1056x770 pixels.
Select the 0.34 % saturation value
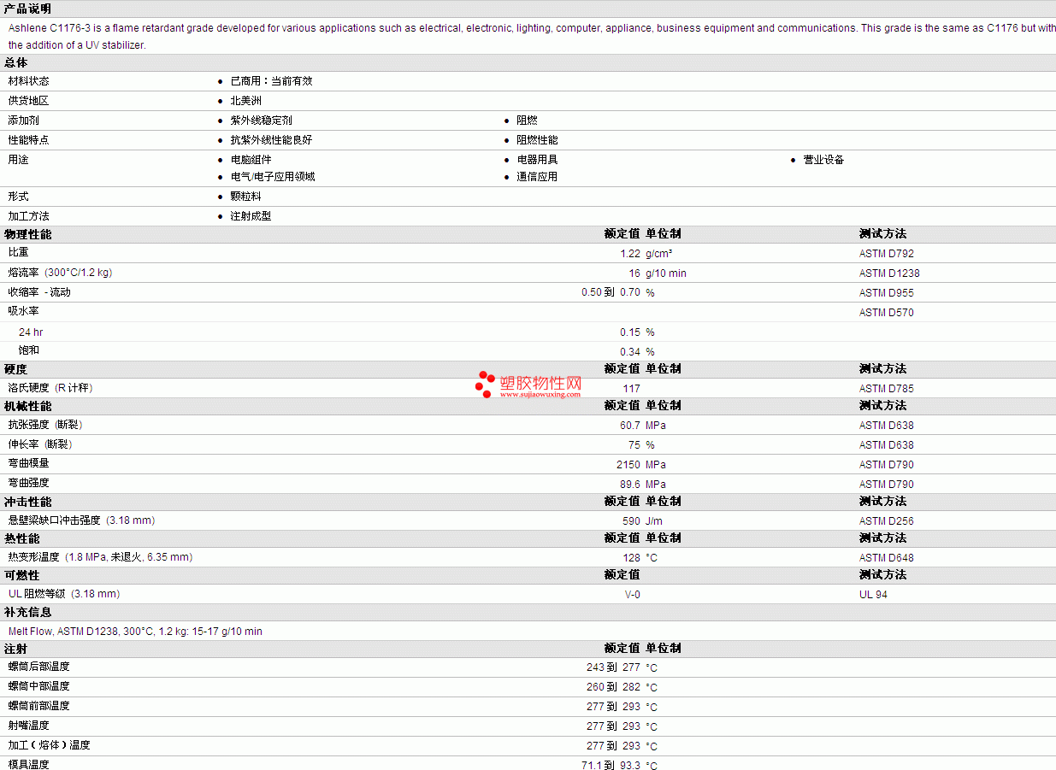tap(637, 352)
